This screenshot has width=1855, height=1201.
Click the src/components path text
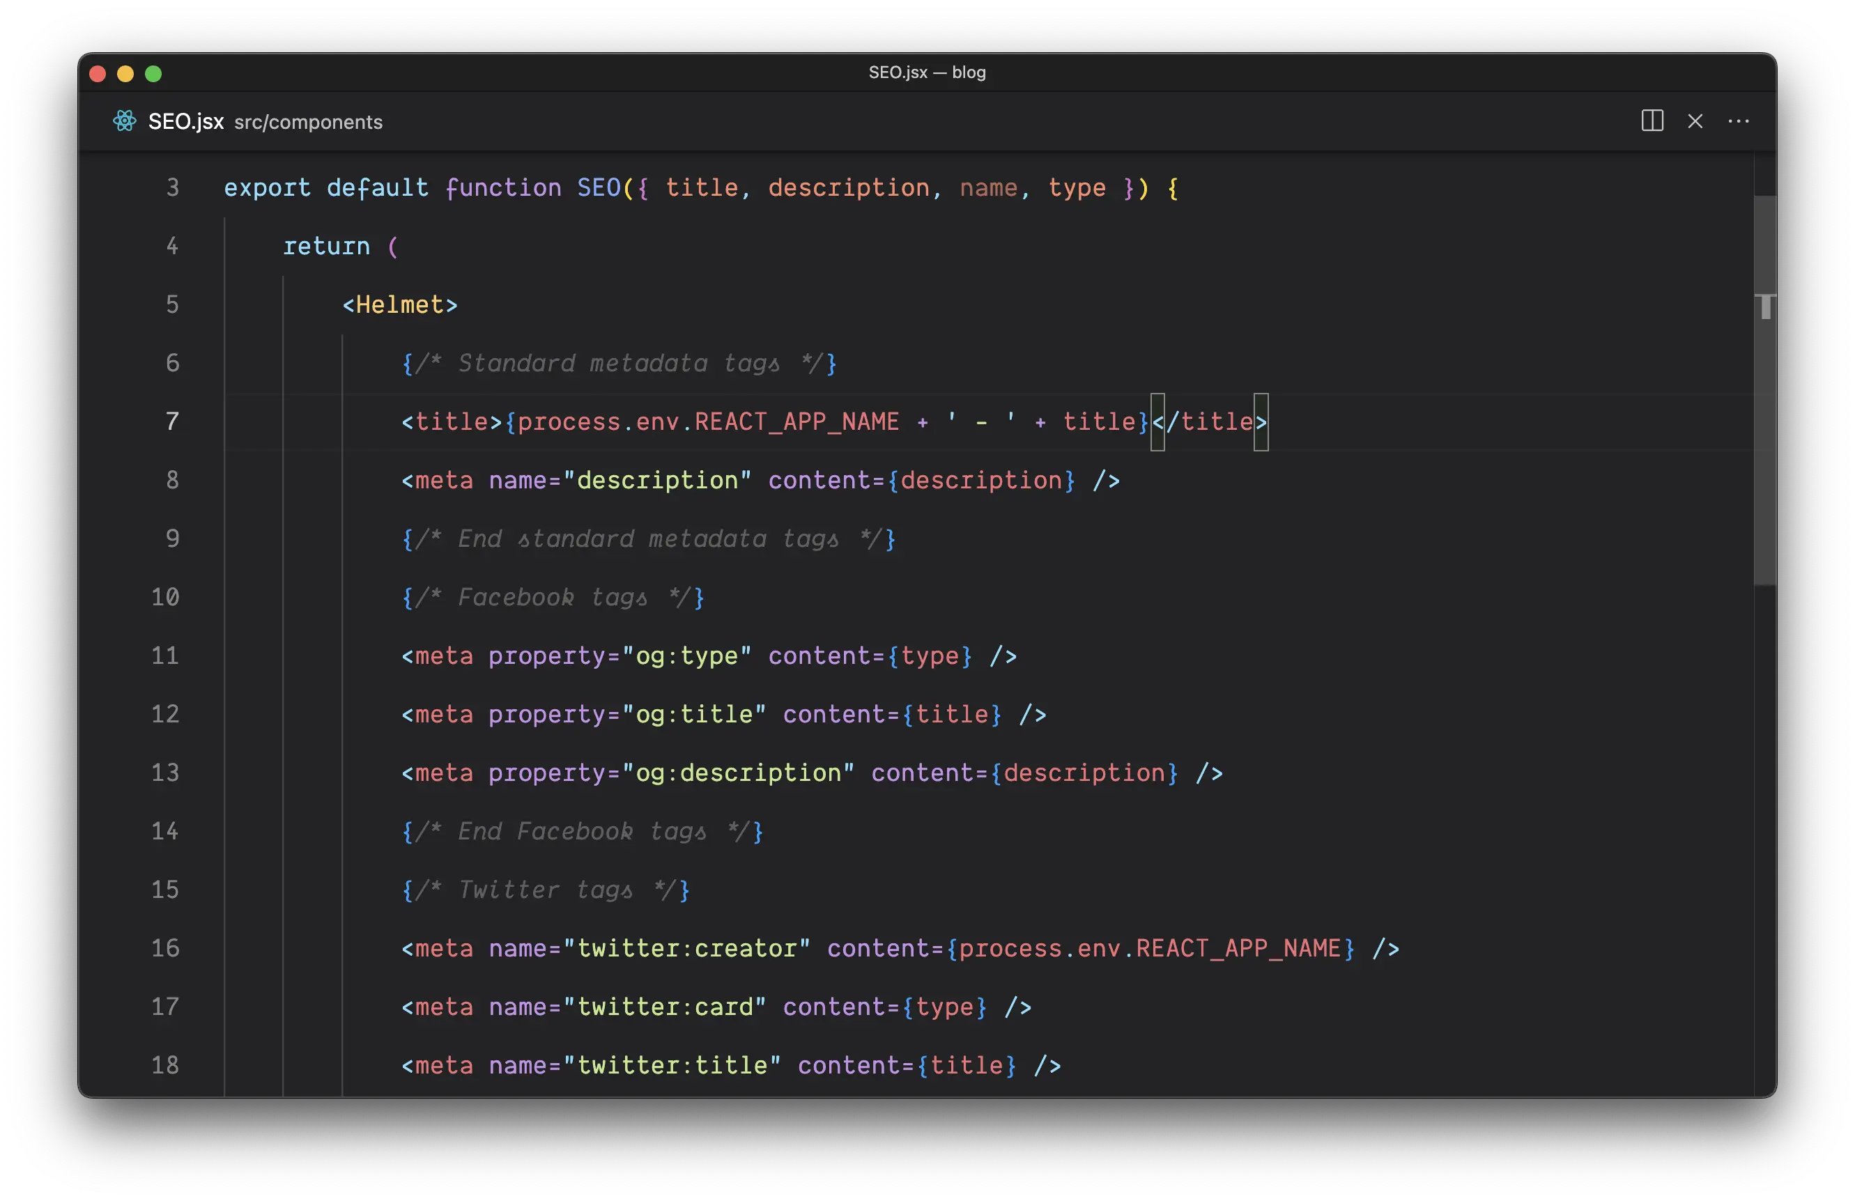(309, 123)
